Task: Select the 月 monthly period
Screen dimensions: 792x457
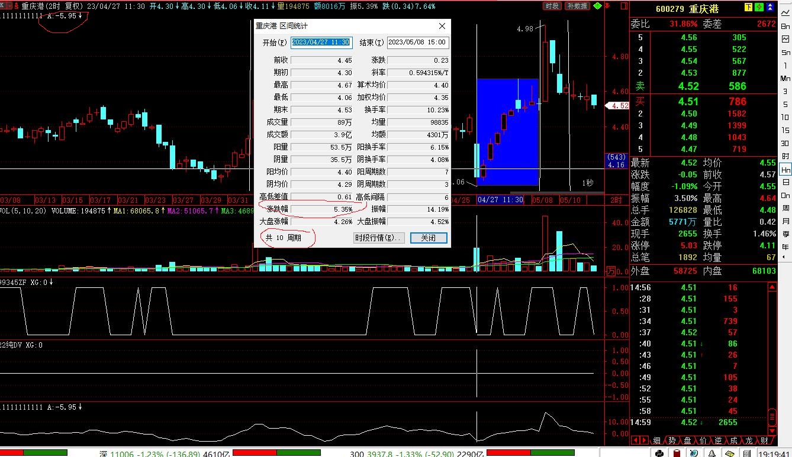Action: tap(785, 221)
